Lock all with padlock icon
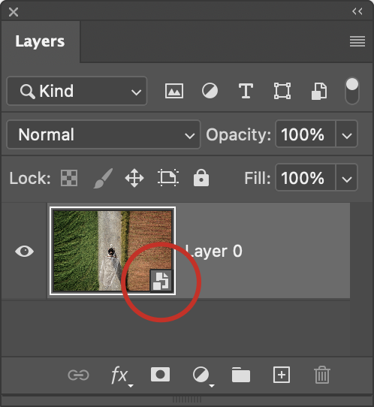The image size is (374, 407). (201, 178)
